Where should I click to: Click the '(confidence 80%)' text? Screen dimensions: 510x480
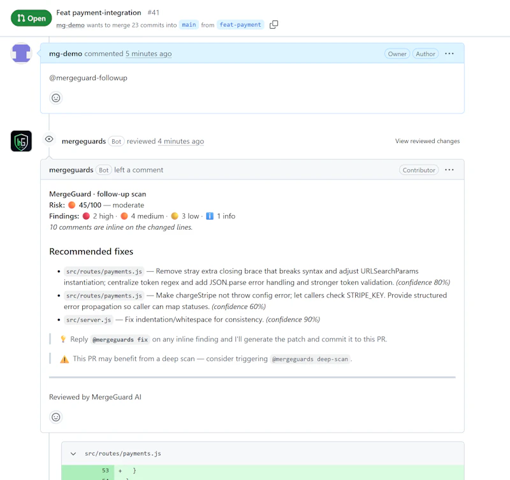pyautogui.click(x=423, y=282)
